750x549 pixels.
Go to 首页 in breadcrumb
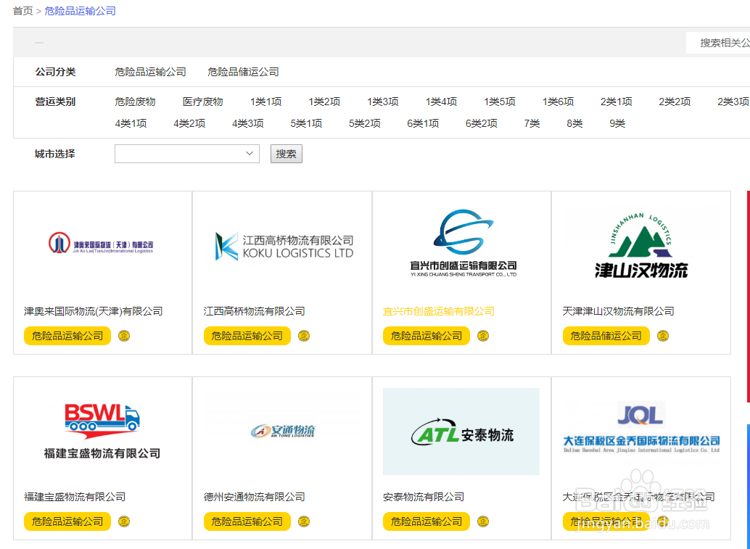coord(23,11)
